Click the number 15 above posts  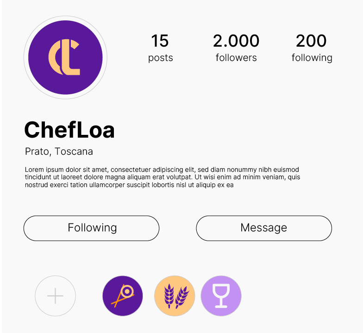(160, 41)
